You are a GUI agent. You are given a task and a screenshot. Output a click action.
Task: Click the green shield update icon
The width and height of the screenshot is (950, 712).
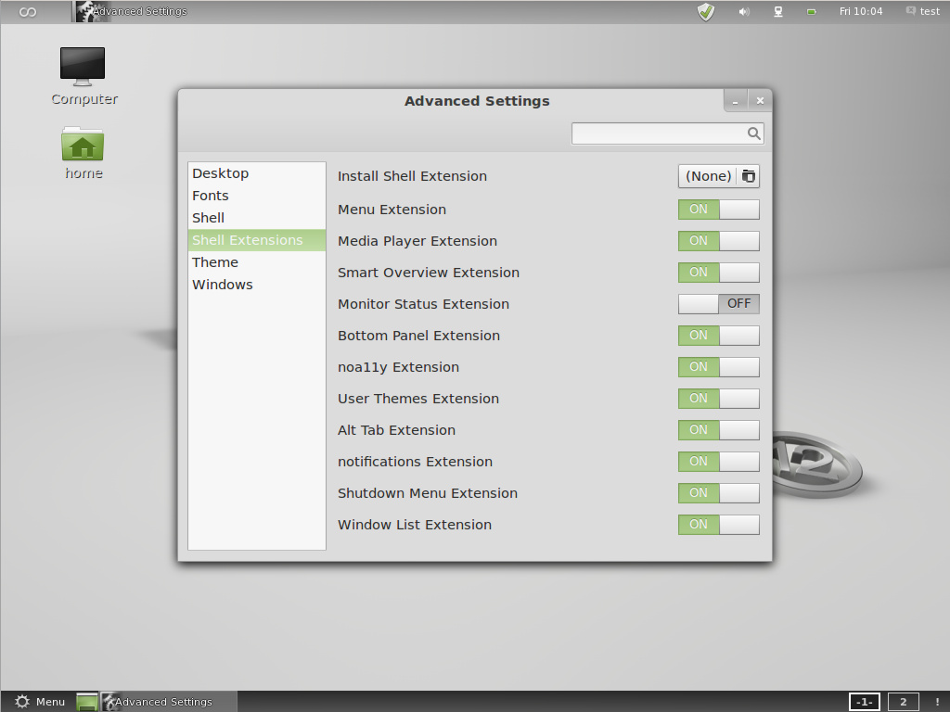[706, 11]
